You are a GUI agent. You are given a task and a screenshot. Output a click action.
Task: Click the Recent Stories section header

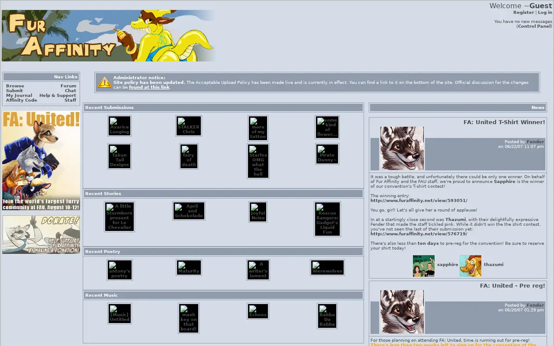[223, 193]
